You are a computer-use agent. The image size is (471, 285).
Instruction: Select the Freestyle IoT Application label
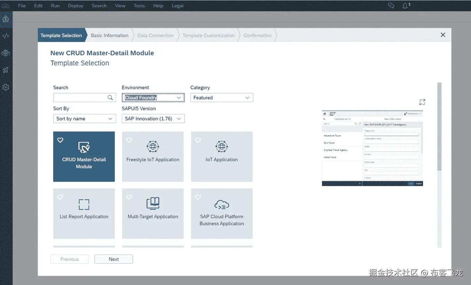(x=153, y=160)
